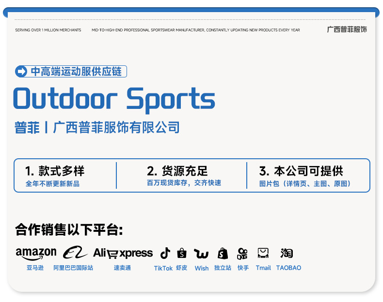The image size is (383, 302).
Task: Click the 百万现货库存 subtitle
Action: (167, 183)
